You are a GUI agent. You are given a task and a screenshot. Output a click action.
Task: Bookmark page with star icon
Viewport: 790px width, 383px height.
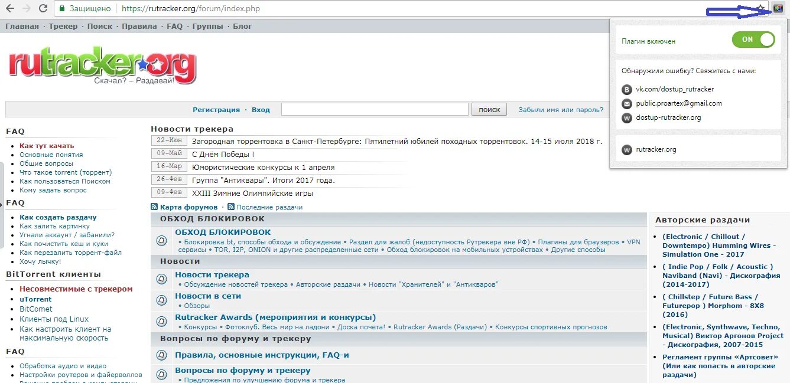[x=760, y=8]
